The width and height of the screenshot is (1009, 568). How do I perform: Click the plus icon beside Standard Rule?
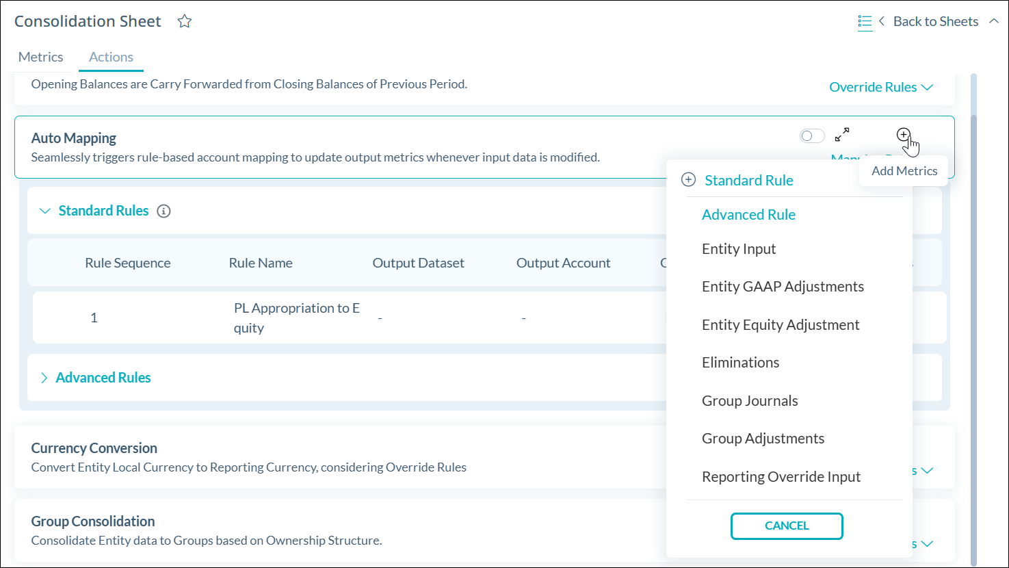point(689,180)
